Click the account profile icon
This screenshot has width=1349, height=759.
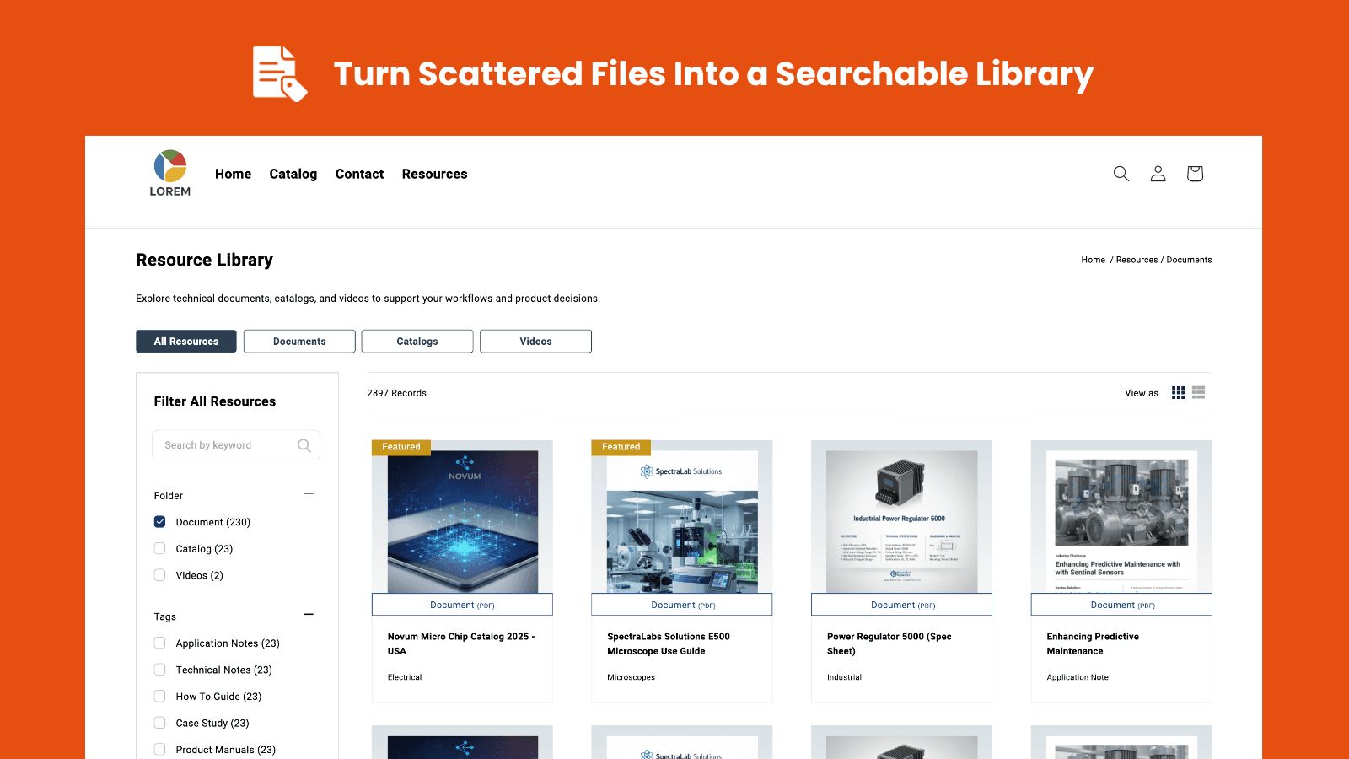(x=1158, y=174)
